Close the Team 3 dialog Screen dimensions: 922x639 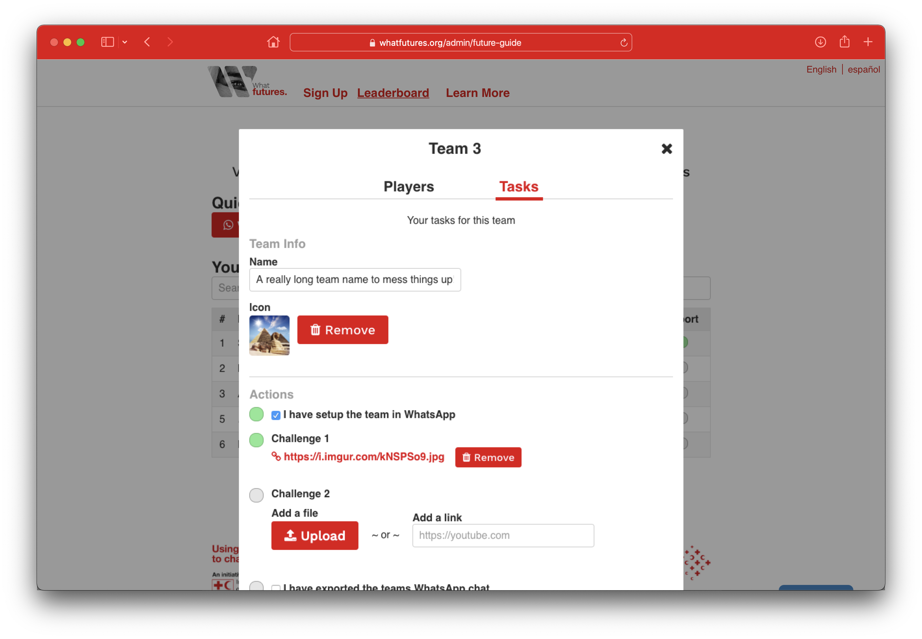click(x=666, y=148)
